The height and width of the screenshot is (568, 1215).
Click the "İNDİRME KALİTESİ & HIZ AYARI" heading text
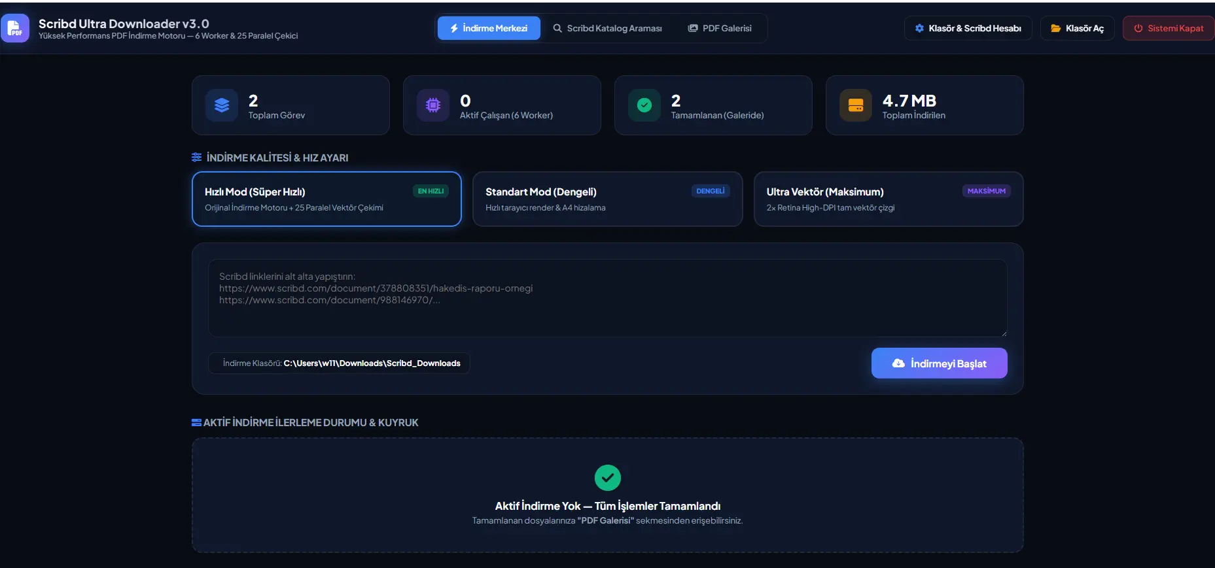[277, 158]
